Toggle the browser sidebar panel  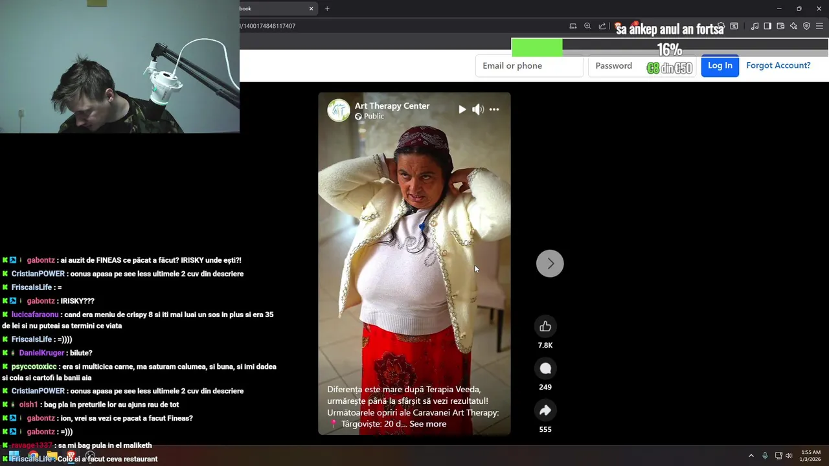pyautogui.click(x=767, y=26)
